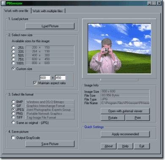Select Same as original format option

(x=13, y=123)
